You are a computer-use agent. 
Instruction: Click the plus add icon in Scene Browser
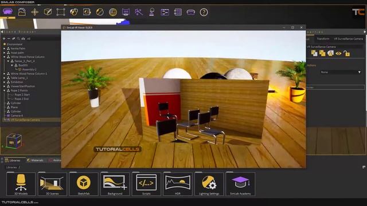tap(4, 38)
